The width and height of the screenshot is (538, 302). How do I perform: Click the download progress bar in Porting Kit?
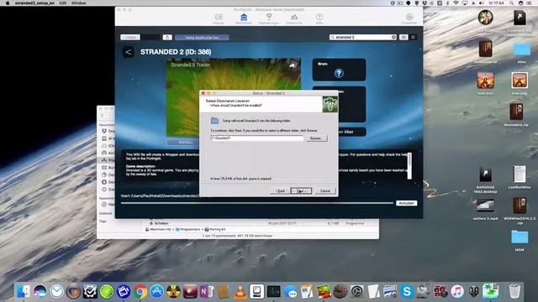point(256,203)
